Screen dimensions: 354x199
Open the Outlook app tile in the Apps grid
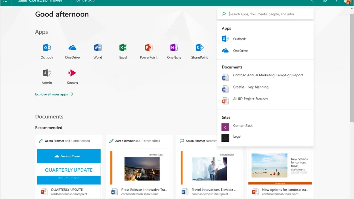tap(47, 51)
